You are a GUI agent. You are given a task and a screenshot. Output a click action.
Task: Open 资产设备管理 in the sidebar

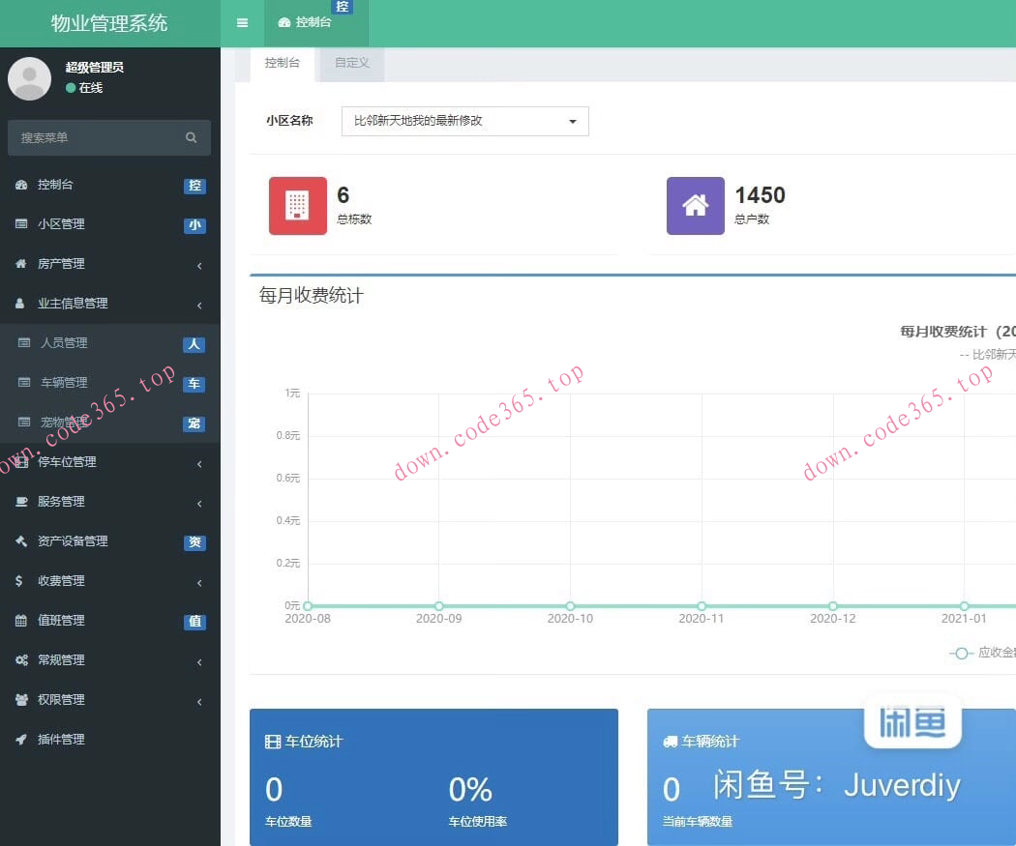(110, 541)
